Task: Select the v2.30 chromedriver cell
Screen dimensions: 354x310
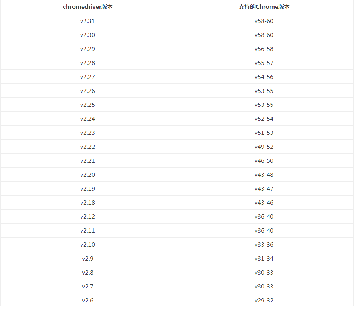Action: 87,35
